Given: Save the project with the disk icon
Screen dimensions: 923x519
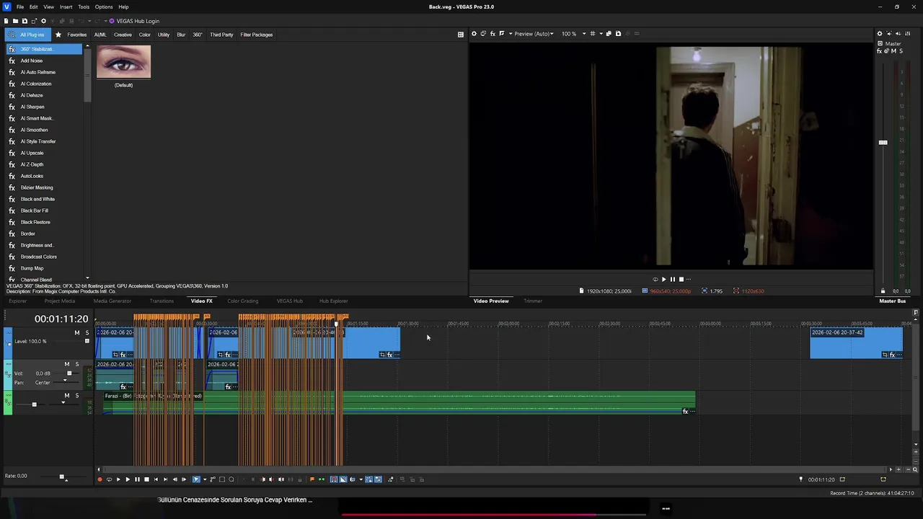Looking at the screenshot, I should pyautogui.click(x=25, y=21).
